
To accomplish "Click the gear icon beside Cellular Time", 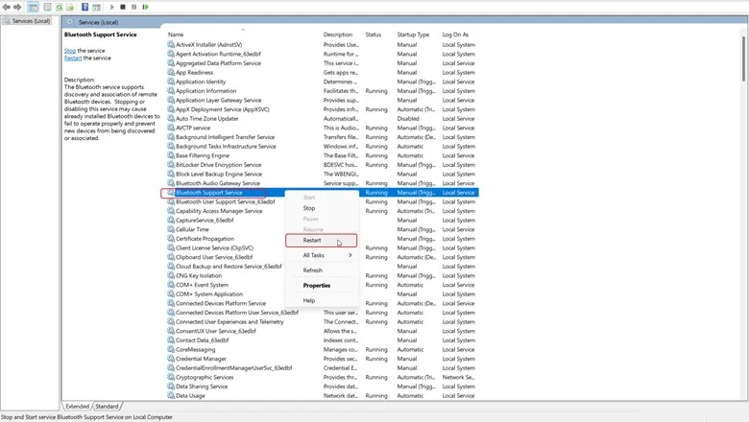I will click(x=171, y=229).
